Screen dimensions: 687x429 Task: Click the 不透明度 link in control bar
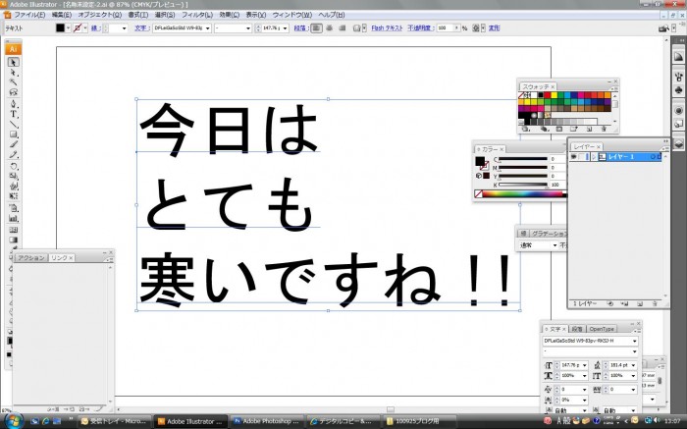pyautogui.click(x=419, y=28)
